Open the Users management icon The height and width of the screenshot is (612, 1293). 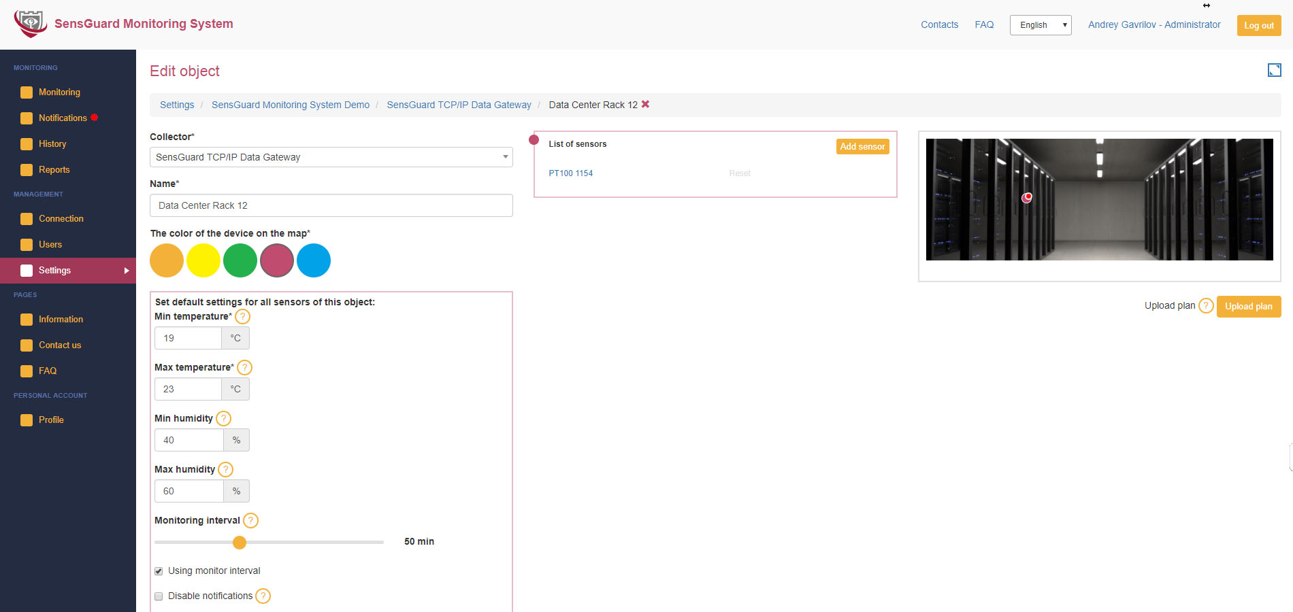(27, 244)
